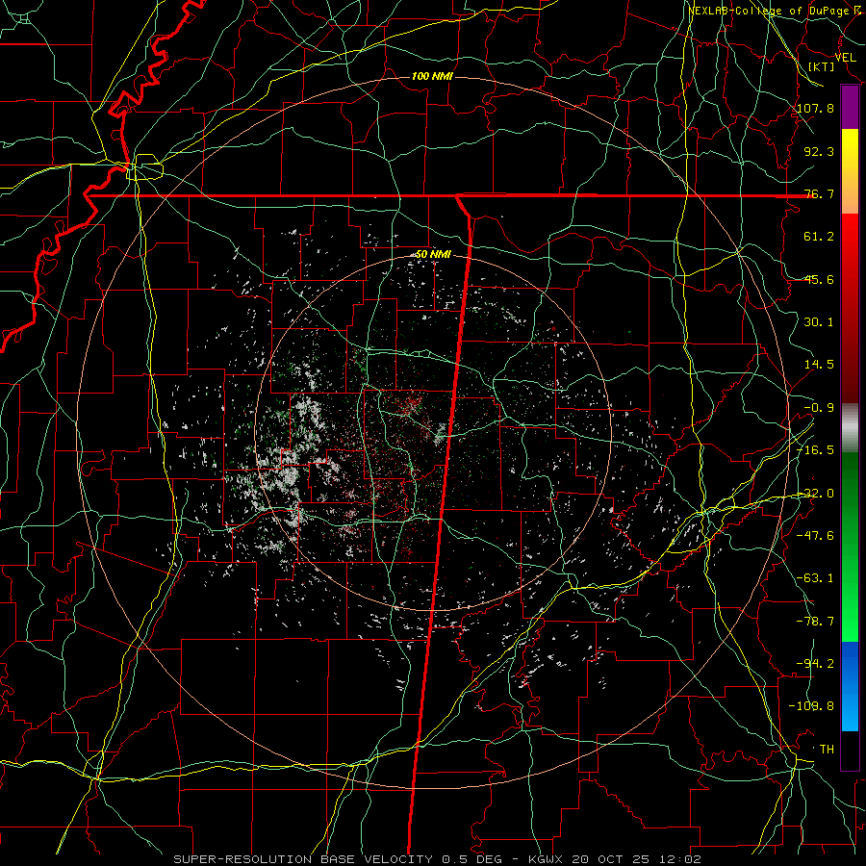The height and width of the screenshot is (866, 866).
Task: Click the -94.2 velocity scale value
Action: click(816, 664)
